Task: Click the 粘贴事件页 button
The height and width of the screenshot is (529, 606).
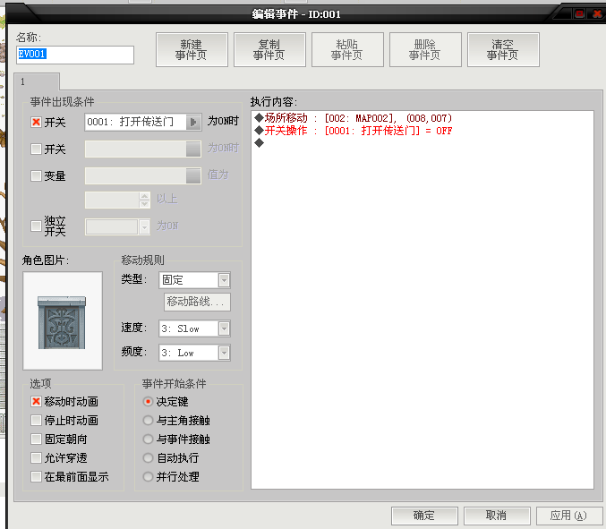Action: [347, 50]
